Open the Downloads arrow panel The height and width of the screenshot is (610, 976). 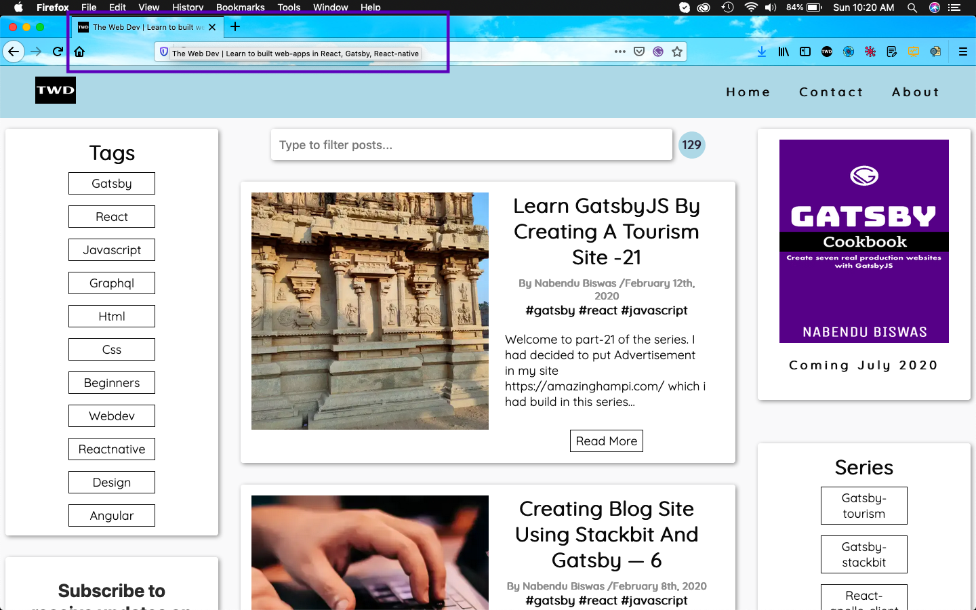click(x=762, y=52)
